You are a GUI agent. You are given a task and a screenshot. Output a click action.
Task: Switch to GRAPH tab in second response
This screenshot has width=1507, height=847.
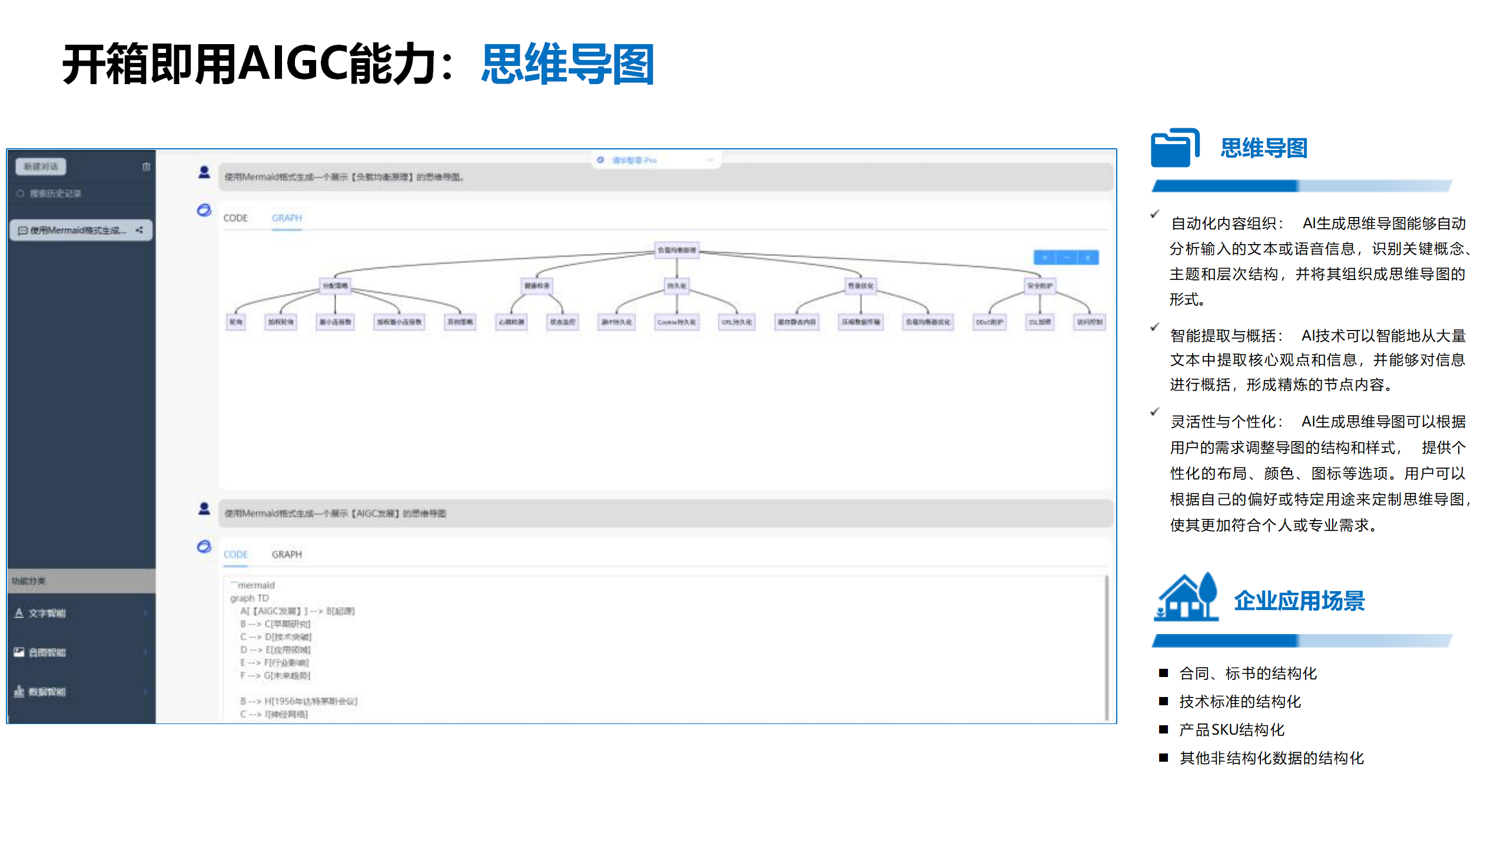point(287,555)
